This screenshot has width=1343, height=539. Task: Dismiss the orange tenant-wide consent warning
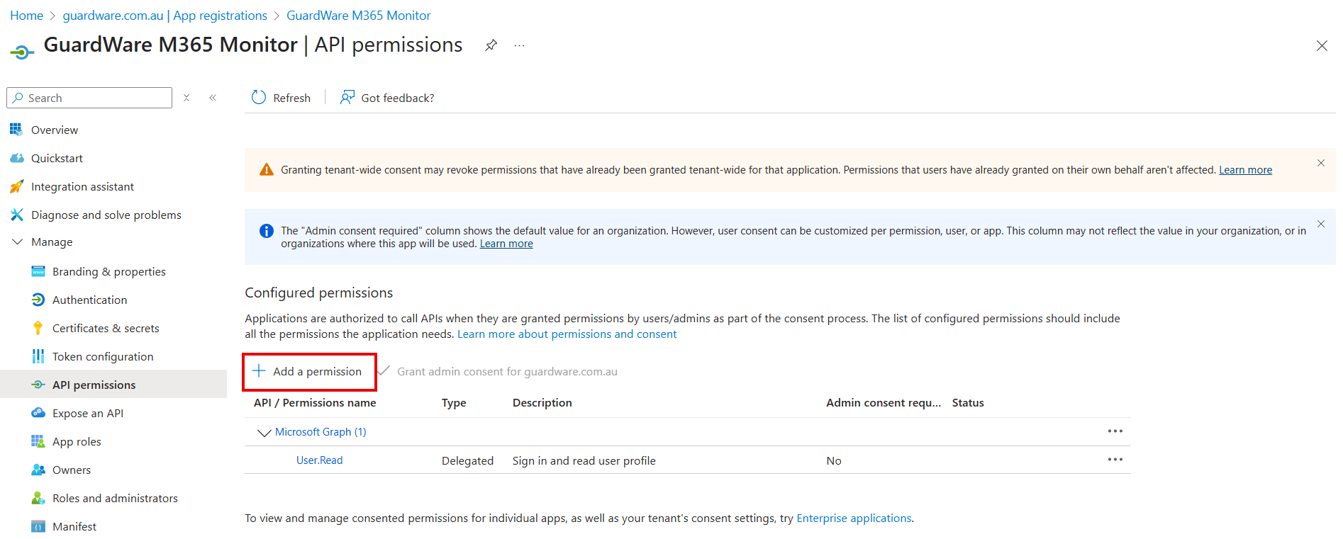click(1320, 163)
